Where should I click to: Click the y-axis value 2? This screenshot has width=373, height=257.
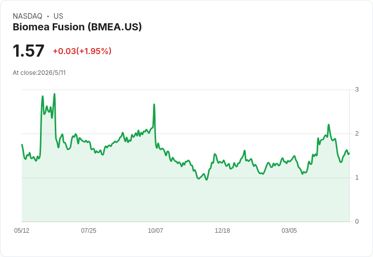coord(357,134)
